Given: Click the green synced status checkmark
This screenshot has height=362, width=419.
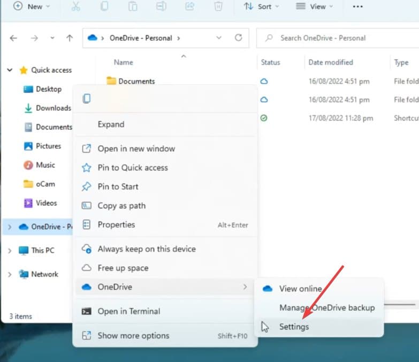Looking at the screenshot, I should click(x=264, y=118).
